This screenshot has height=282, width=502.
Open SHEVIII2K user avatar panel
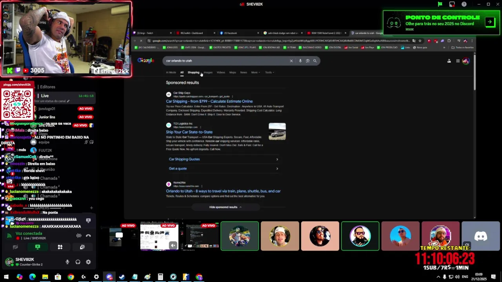click(x=9, y=262)
